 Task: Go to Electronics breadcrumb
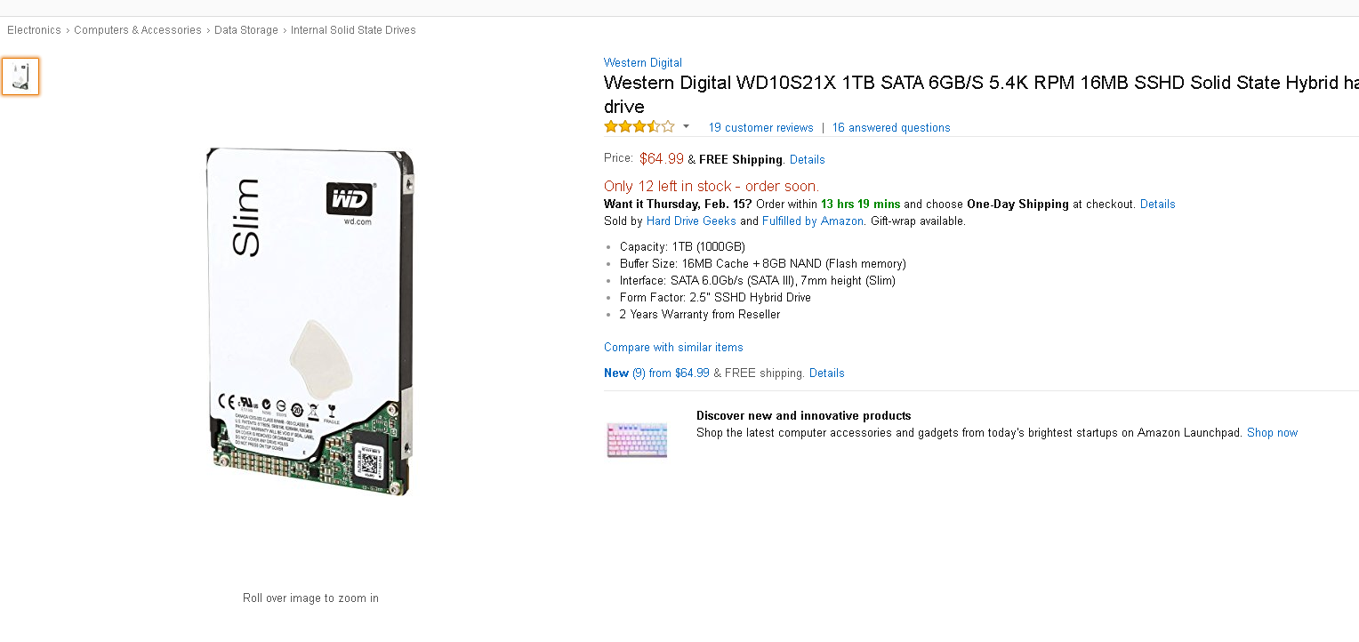[34, 29]
